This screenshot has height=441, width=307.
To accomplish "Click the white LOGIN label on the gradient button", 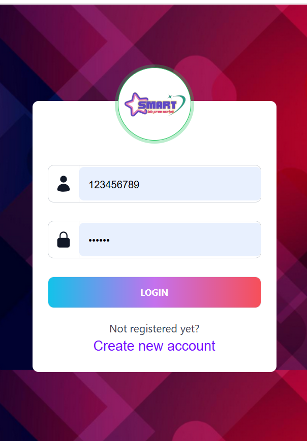I will pos(155,292).
